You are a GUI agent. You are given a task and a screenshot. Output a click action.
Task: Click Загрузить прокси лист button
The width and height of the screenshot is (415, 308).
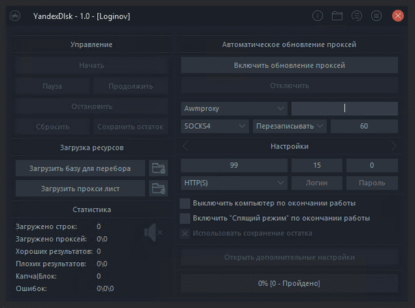[x=80, y=188]
